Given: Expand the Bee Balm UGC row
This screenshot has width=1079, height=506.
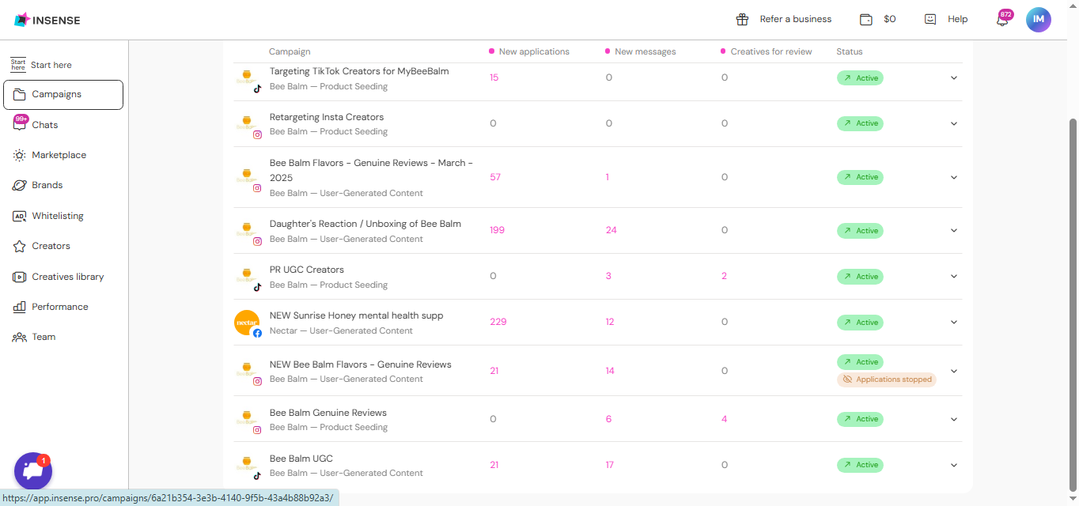Looking at the screenshot, I should pos(954,465).
